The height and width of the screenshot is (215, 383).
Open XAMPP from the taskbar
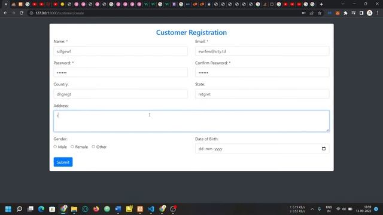coord(140,209)
